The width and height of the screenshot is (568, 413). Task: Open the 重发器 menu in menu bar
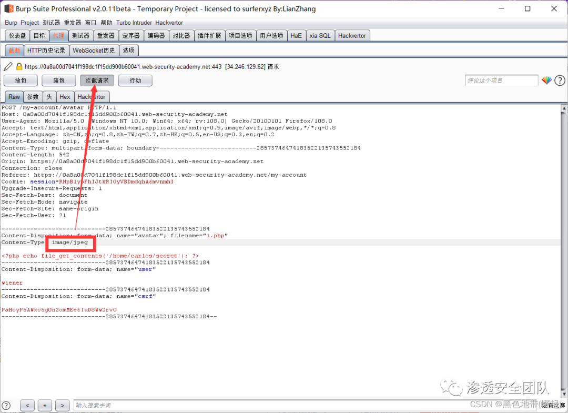point(73,23)
